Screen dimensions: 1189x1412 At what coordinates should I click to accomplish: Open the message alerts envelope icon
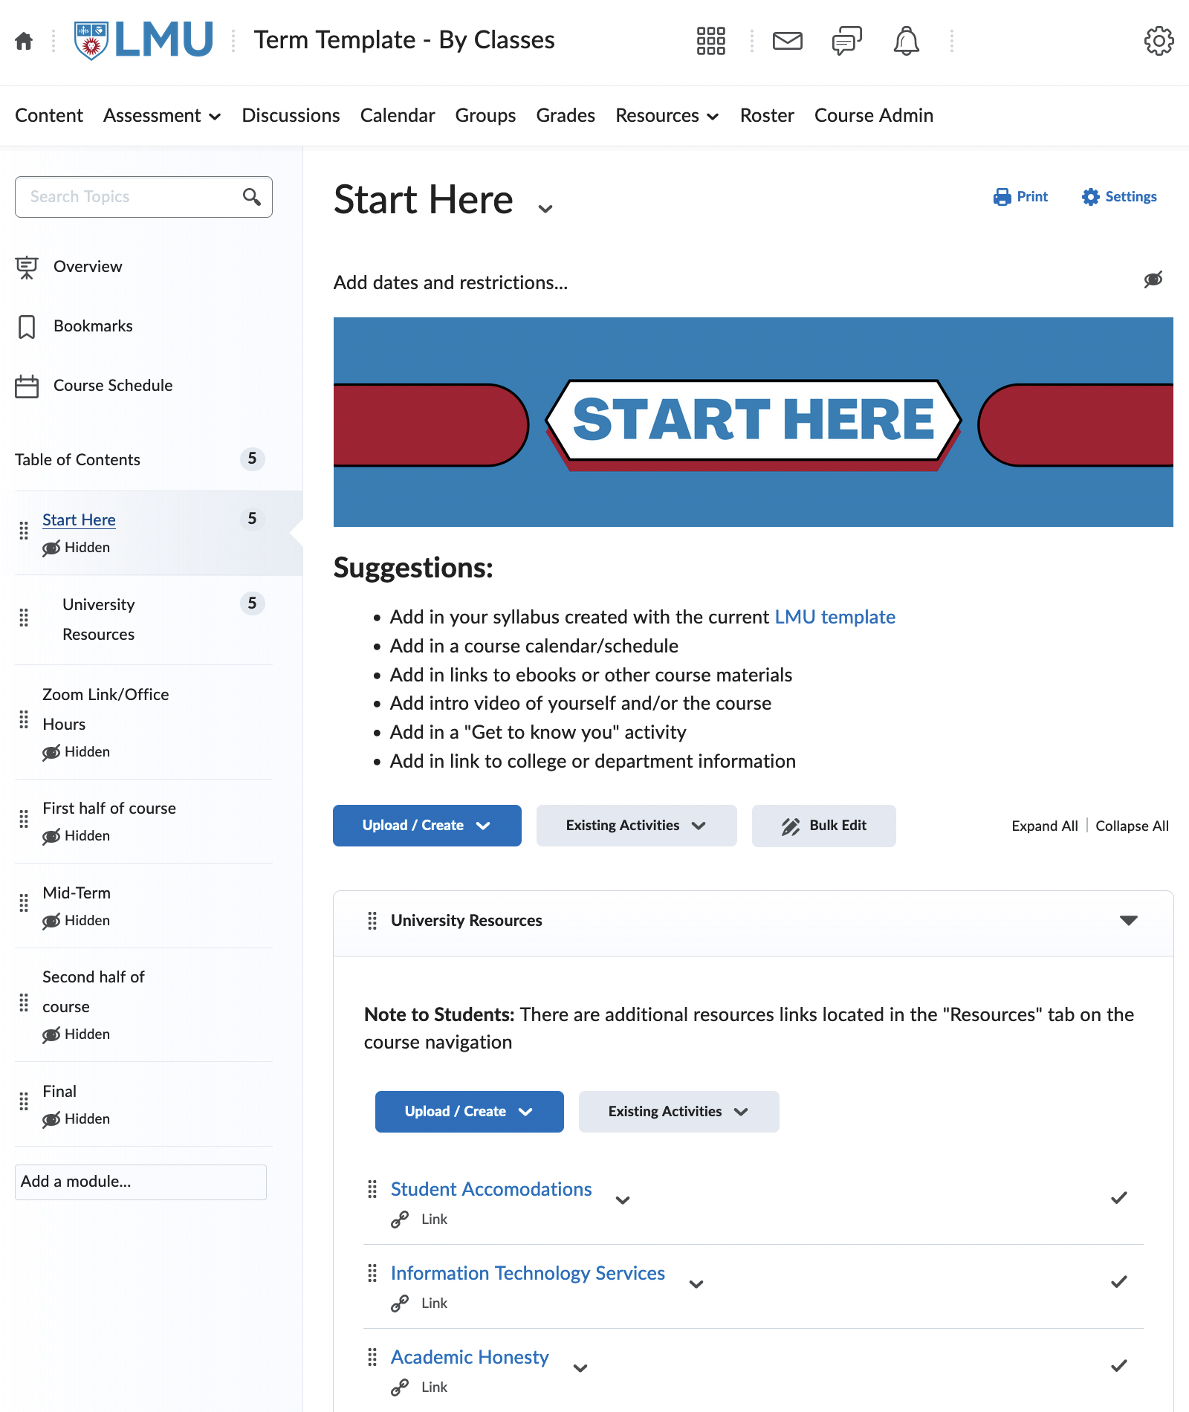pos(787,41)
